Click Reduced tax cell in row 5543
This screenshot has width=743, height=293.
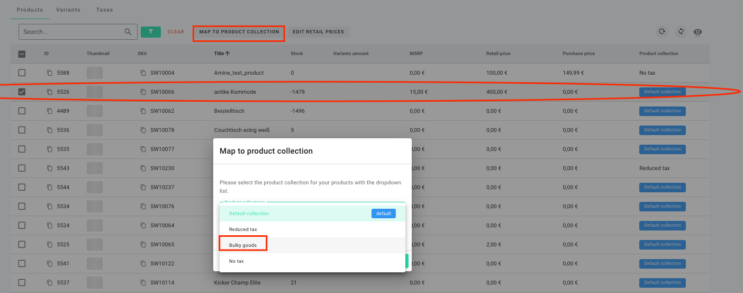pos(655,168)
